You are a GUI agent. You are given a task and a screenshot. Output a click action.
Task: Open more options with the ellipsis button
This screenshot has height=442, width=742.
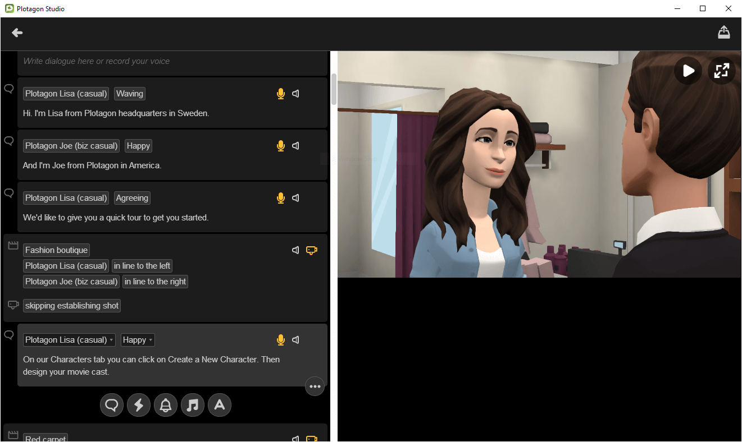coord(315,386)
